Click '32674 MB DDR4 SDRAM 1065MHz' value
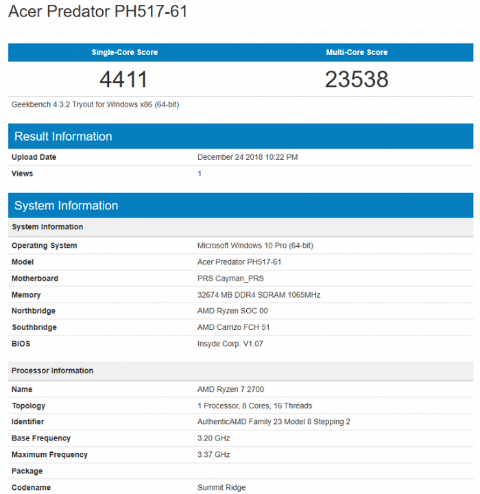The image size is (480, 494). [259, 295]
